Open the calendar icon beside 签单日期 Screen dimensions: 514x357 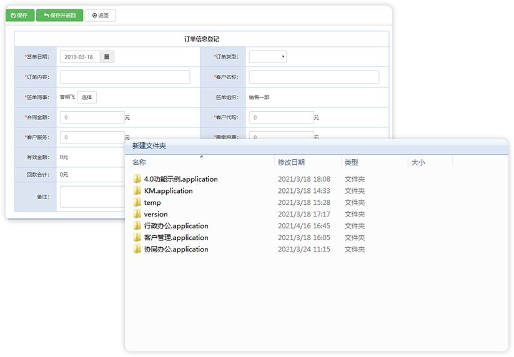(x=107, y=57)
